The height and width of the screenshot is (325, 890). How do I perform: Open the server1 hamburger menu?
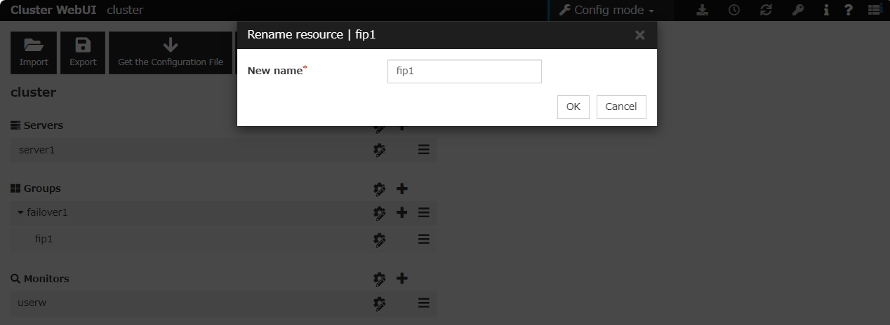pyautogui.click(x=423, y=150)
